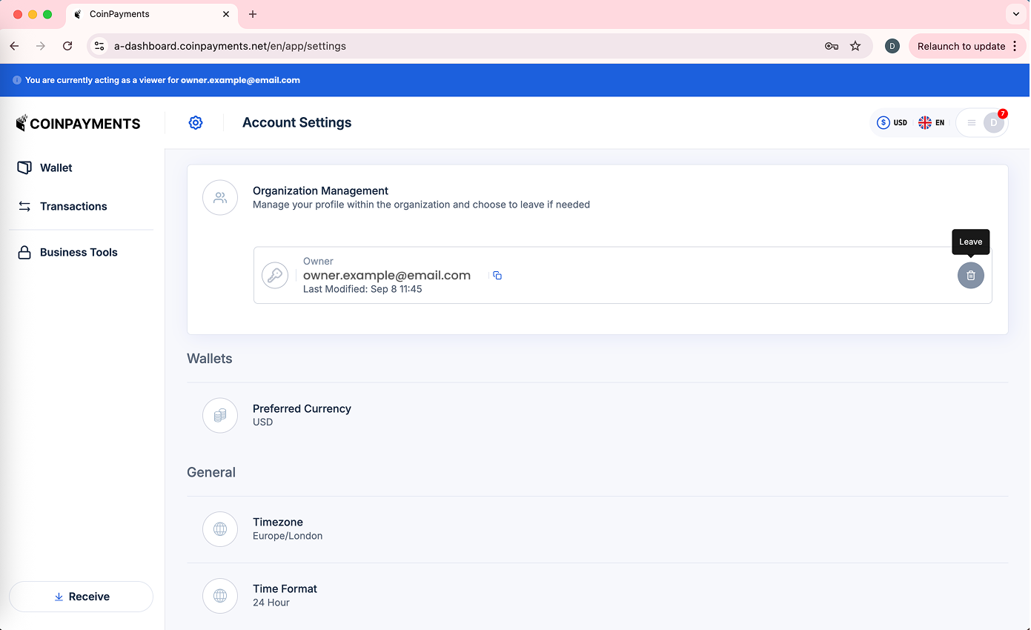Click the Leave organization trash icon
1031x630 pixels.
click(x=970, y=275)
